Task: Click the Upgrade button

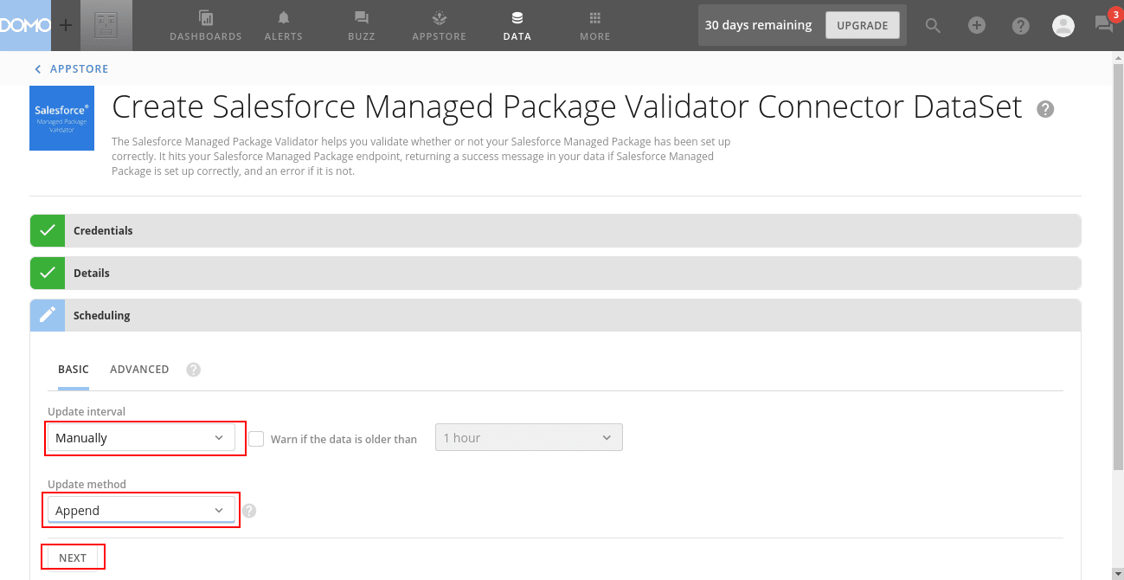Action: click(863, 25)
